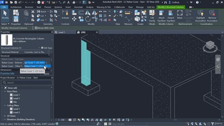Select Mirror - Draw Axis tool
The width and height of the screenshot is (224, 126).
click(94, 13)
